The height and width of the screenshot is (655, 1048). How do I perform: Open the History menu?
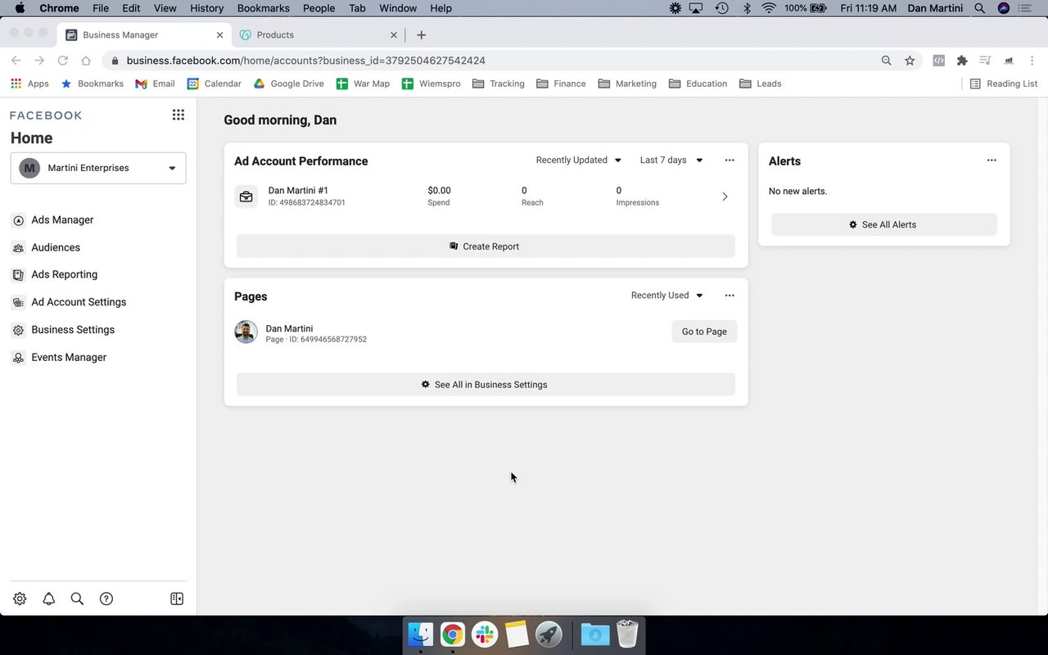pyautogui.click(x=206, y=8)
